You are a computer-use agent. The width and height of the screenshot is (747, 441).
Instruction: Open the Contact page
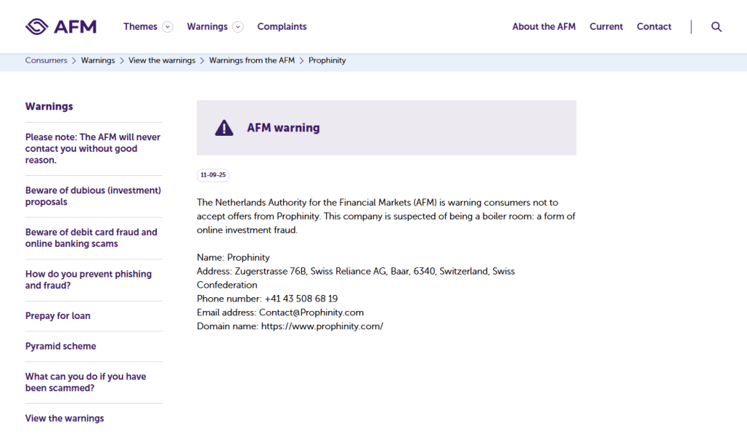pos(654,27)
